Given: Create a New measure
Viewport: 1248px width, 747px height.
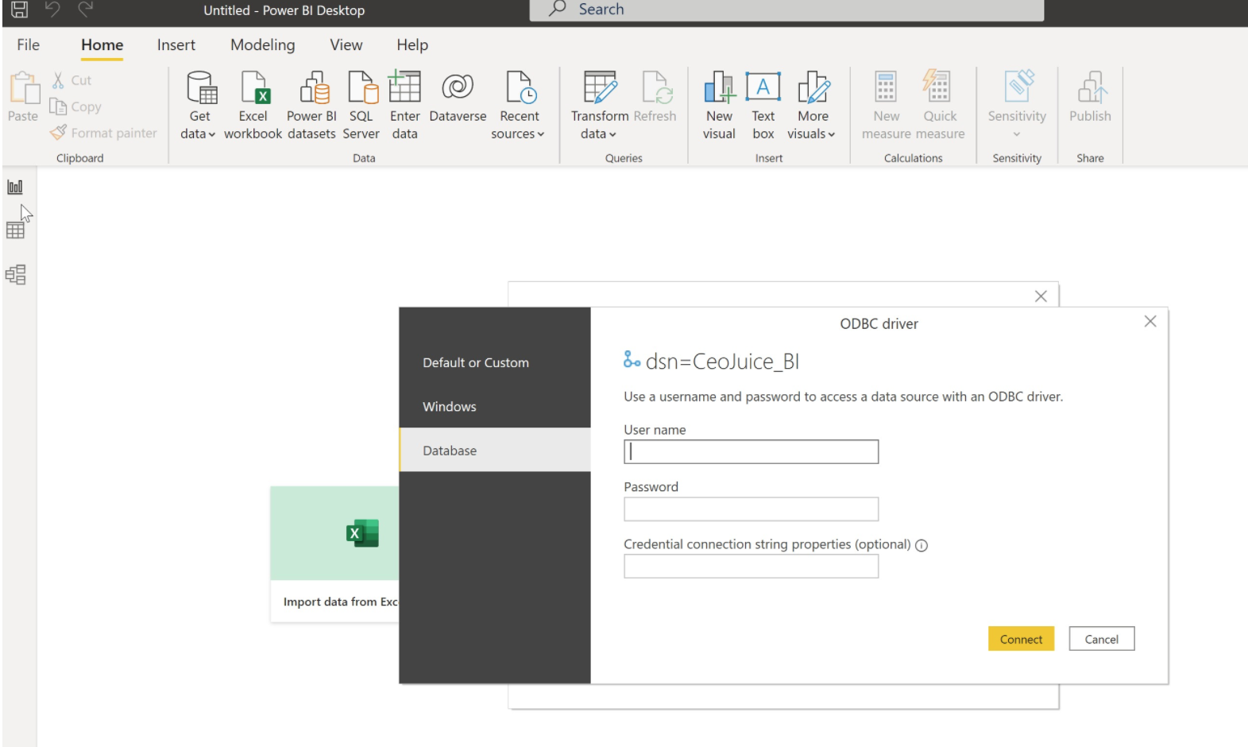Looking at the screenshot, I should pyautogui.click(x=886, y=106).
